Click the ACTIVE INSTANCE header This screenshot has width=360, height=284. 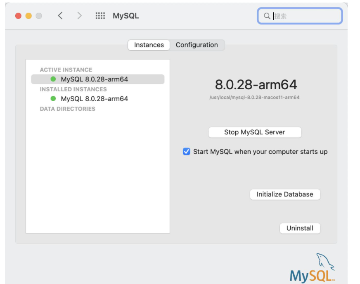pyautogui.click(x=66, y=70)
